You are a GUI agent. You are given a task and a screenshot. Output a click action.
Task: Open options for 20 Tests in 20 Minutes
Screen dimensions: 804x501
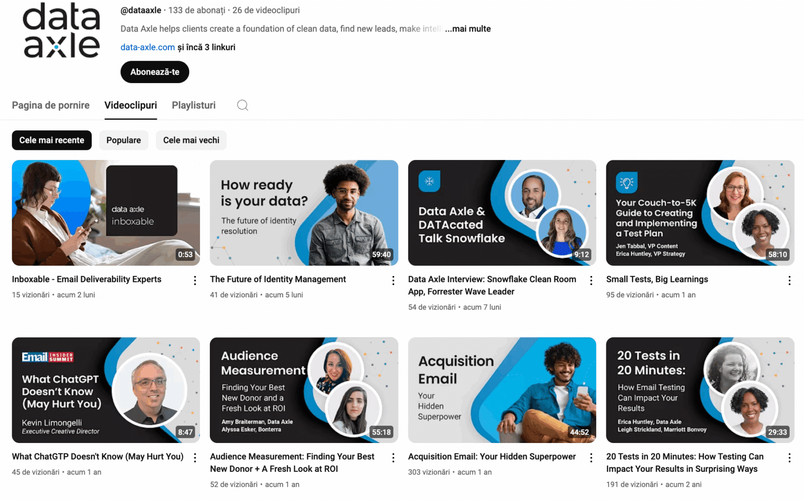(789, 457)
